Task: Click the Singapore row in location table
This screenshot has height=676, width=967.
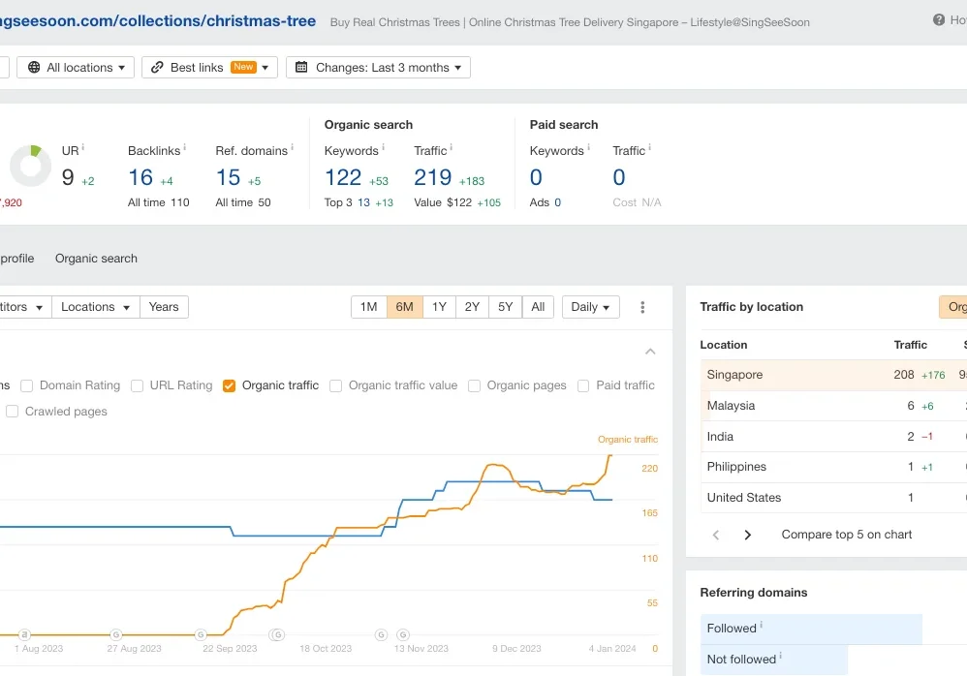Action: (734, 375)
